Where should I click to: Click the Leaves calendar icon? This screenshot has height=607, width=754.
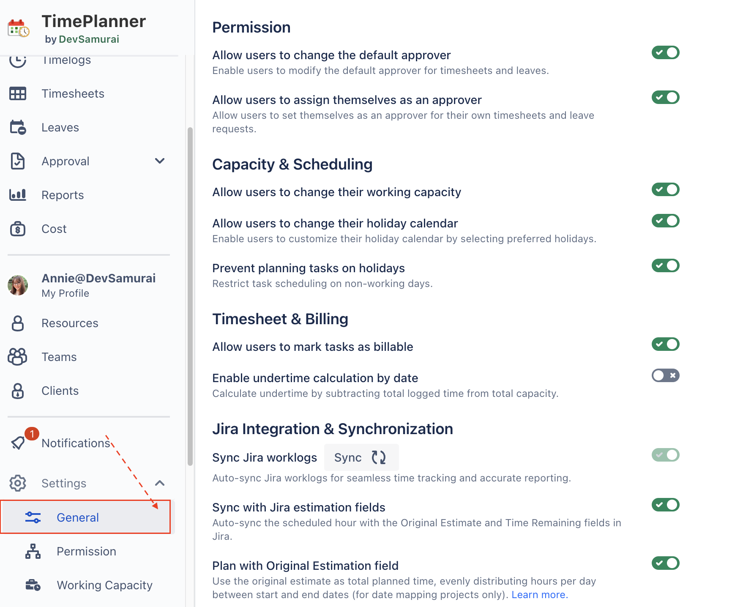coord(18,127)
